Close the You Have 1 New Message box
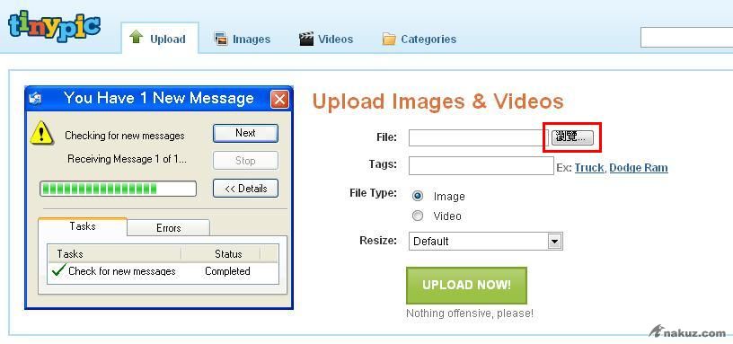733x344 pixels. click(x=279, y=99)
